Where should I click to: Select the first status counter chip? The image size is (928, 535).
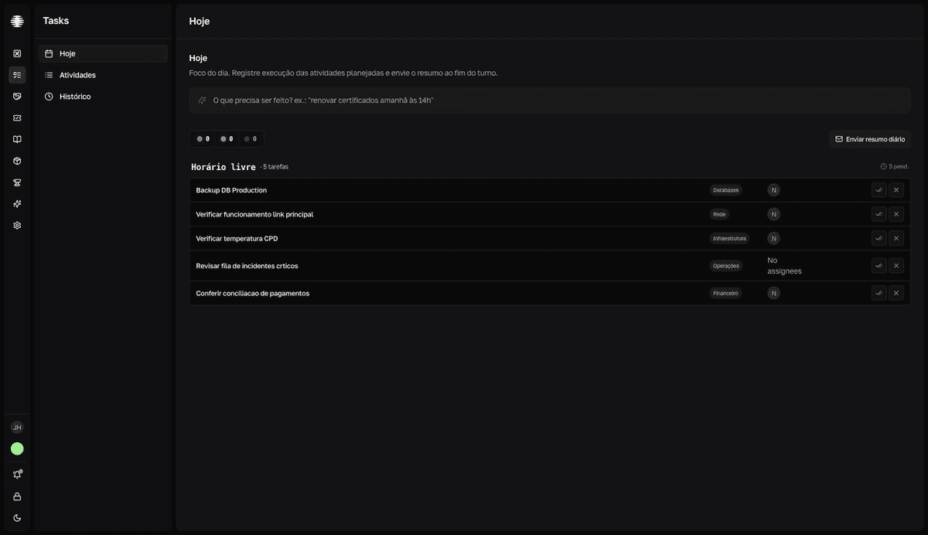click(x=203, y=139)
